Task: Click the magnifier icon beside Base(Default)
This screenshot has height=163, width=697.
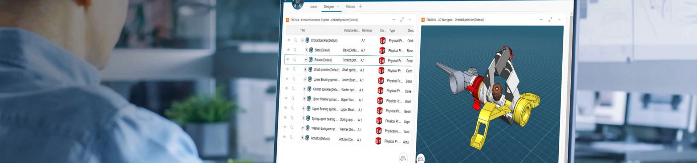Action: point(295,50)
